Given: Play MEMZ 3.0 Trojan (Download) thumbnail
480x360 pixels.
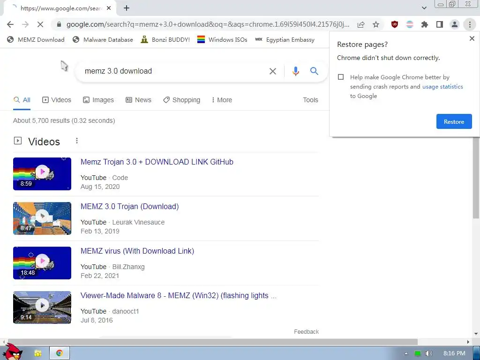Looking at the screenshot, I should click(42, 218).
